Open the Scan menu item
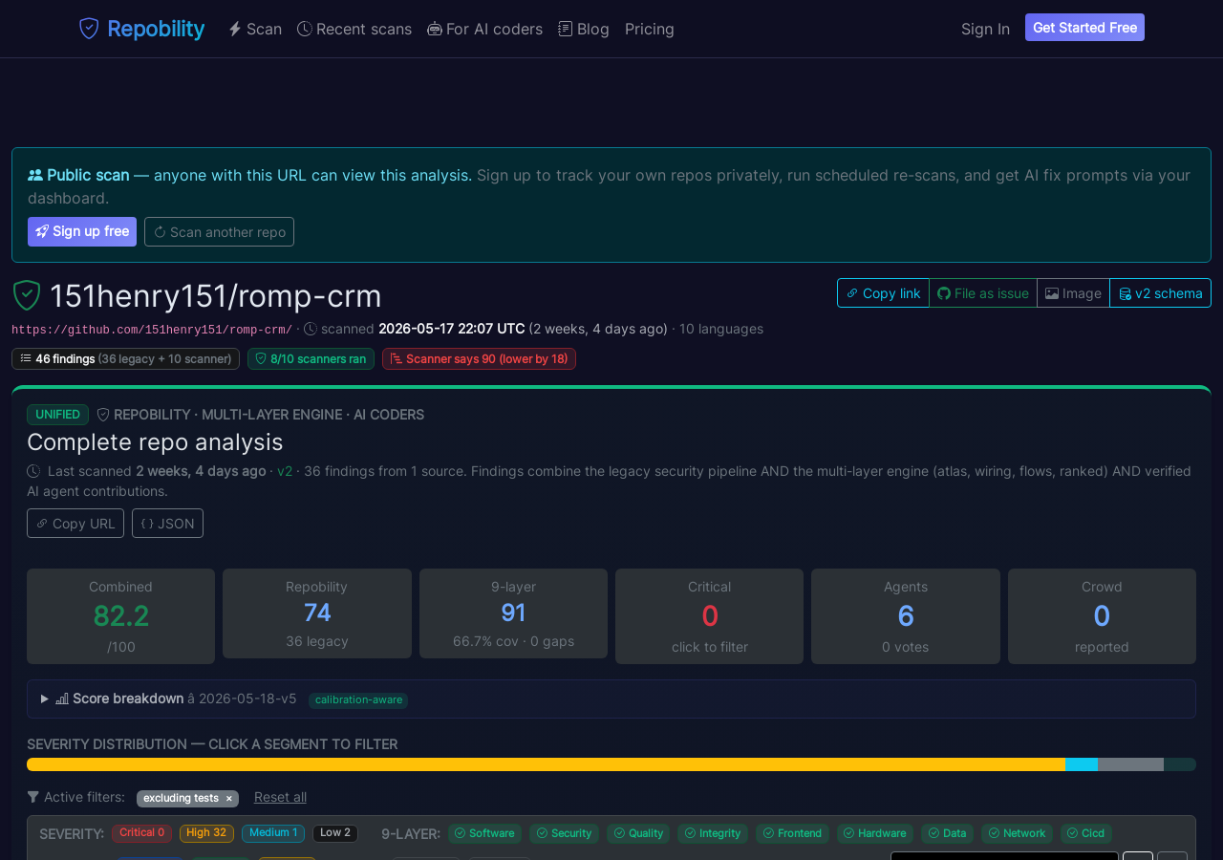The height and width of the screenshot is (860, 1223). point(255,29)
